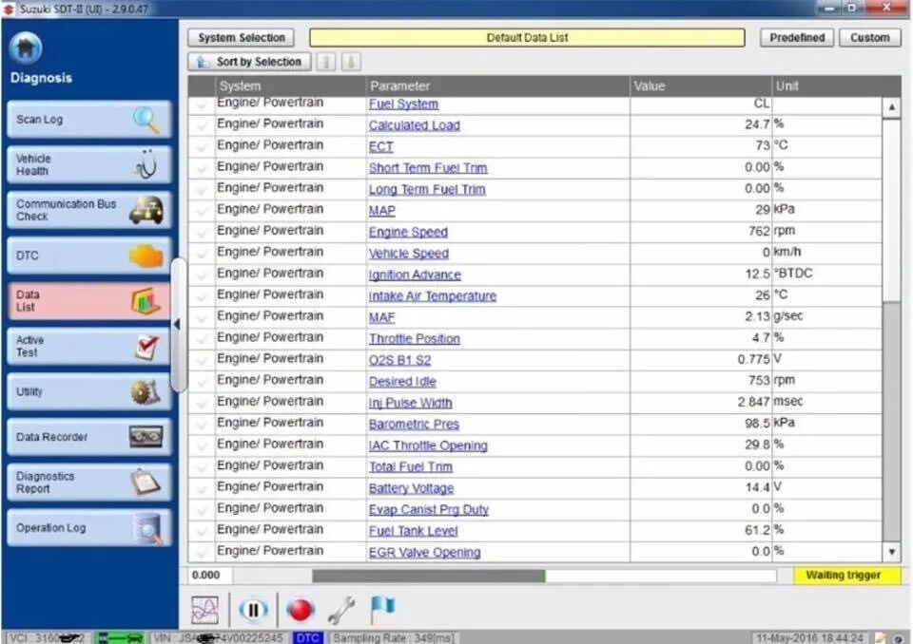Open the Utility section
This screenshot has height=644, width=913.
89,391
